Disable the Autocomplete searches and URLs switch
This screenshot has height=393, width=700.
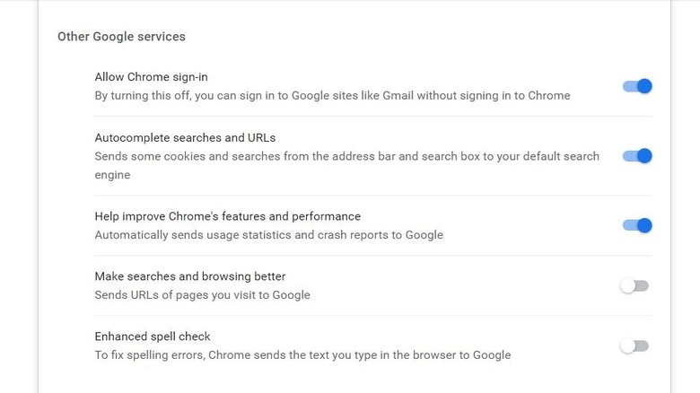(x=636, y=156)
